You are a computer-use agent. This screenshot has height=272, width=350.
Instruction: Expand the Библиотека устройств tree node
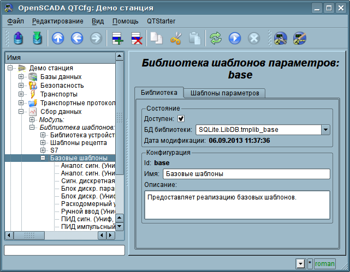43,135
